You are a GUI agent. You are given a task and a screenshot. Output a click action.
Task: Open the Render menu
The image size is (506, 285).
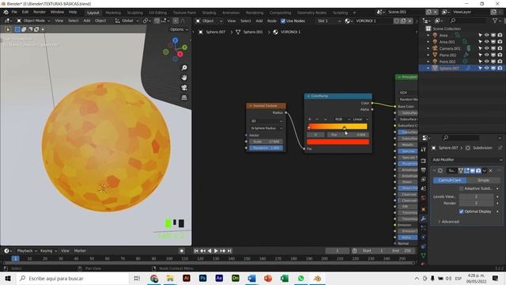40,13
